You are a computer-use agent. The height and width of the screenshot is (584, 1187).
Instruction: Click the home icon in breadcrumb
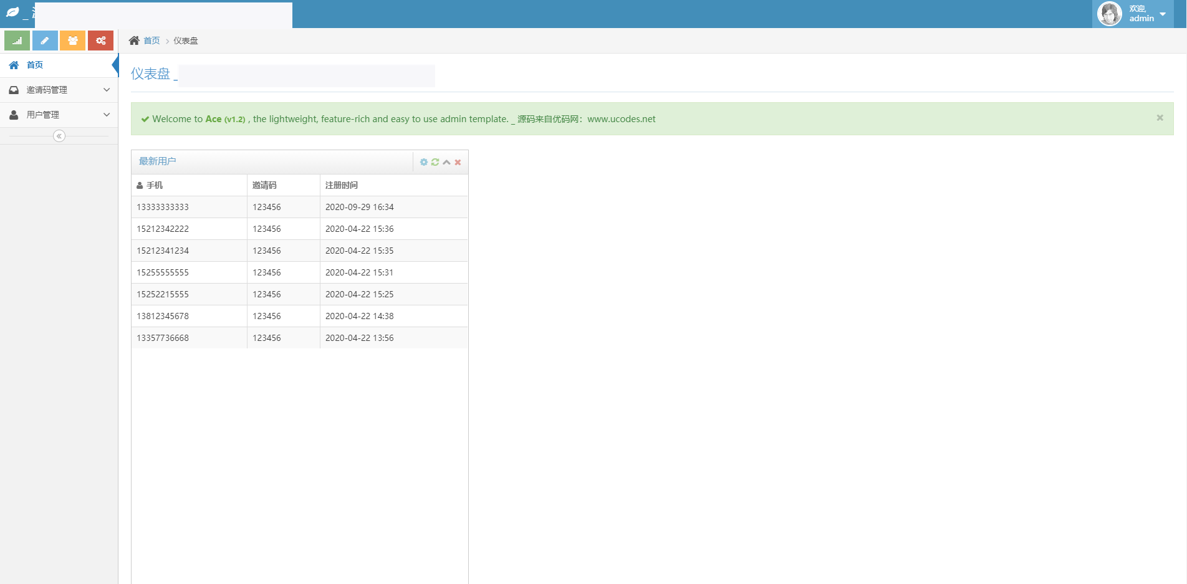pos(134,41)
